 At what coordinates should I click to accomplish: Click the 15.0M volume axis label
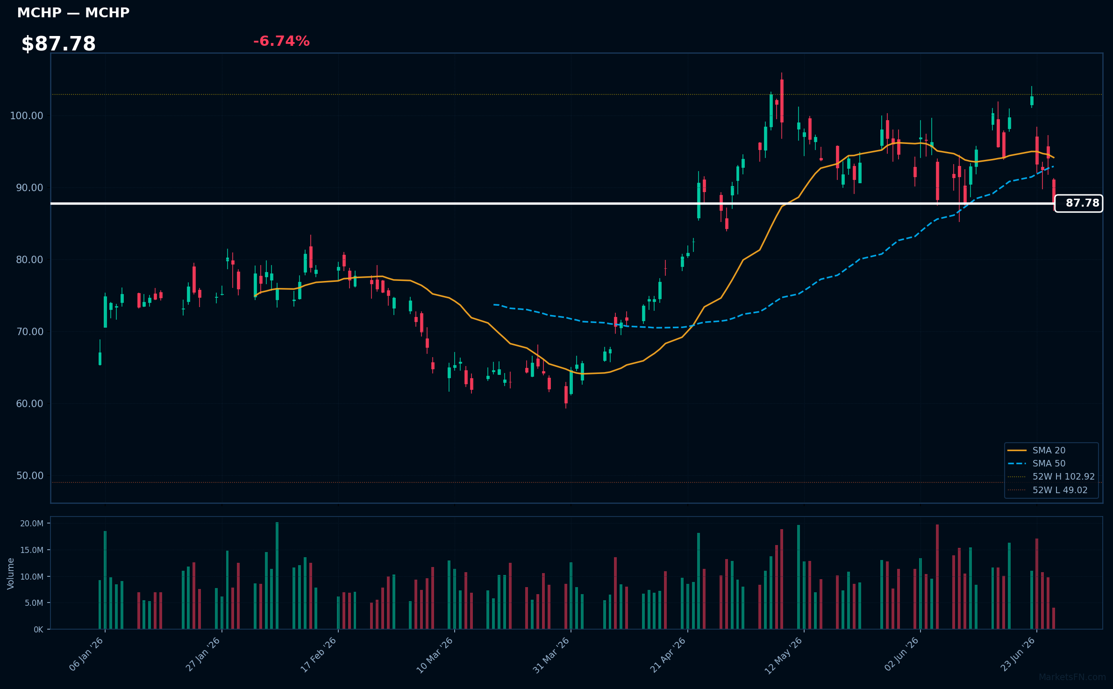(32, 550)
